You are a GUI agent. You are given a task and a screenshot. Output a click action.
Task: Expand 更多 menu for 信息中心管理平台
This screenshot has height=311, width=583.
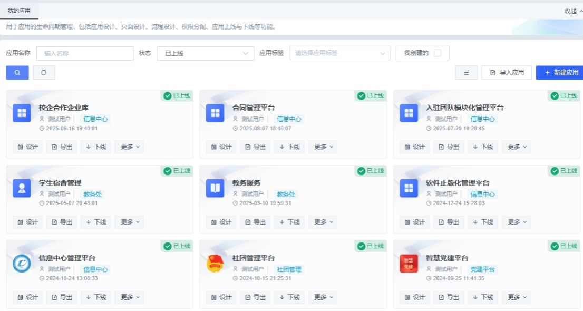click(130, 297)
